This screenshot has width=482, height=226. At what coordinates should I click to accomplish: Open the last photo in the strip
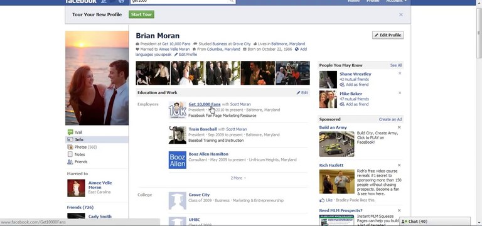[x=292, y=73]
